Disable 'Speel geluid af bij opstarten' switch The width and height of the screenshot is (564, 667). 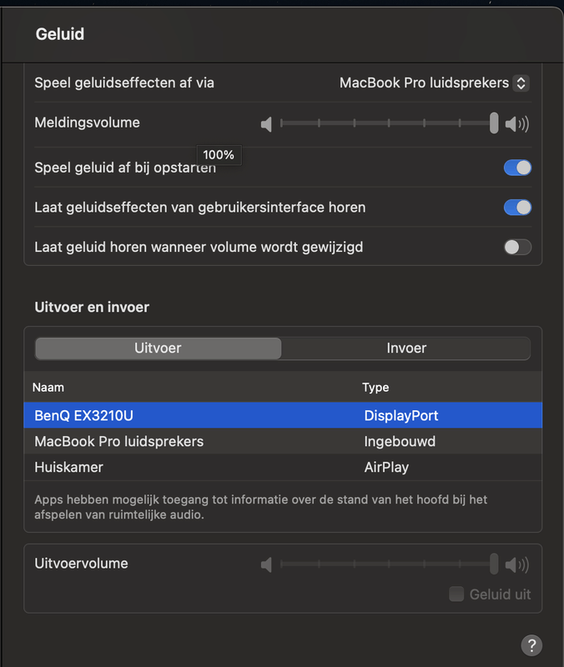pos(517,168)
